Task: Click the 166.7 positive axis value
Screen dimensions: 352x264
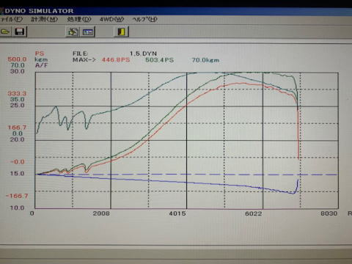Action: pos(17,128)
